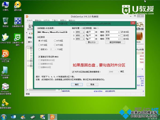The height and width of the screenshot is (120, 160).
Task: Open the 帮助(H) menu
Action: [x=72, y=21]
